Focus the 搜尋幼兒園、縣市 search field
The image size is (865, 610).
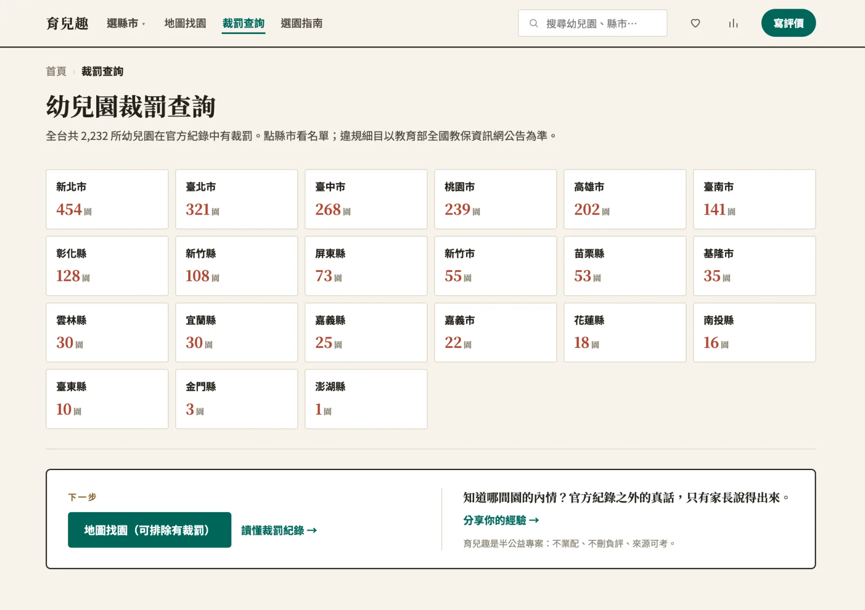(x=593, y=23)
